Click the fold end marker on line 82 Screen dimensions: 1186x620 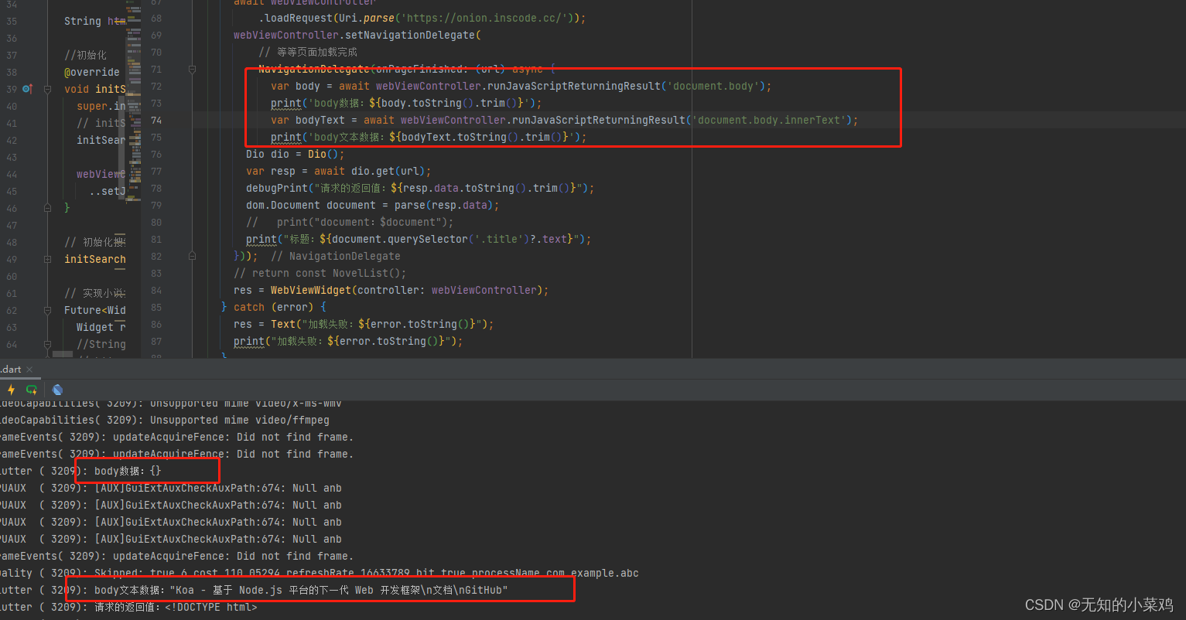tap(192, 256)
